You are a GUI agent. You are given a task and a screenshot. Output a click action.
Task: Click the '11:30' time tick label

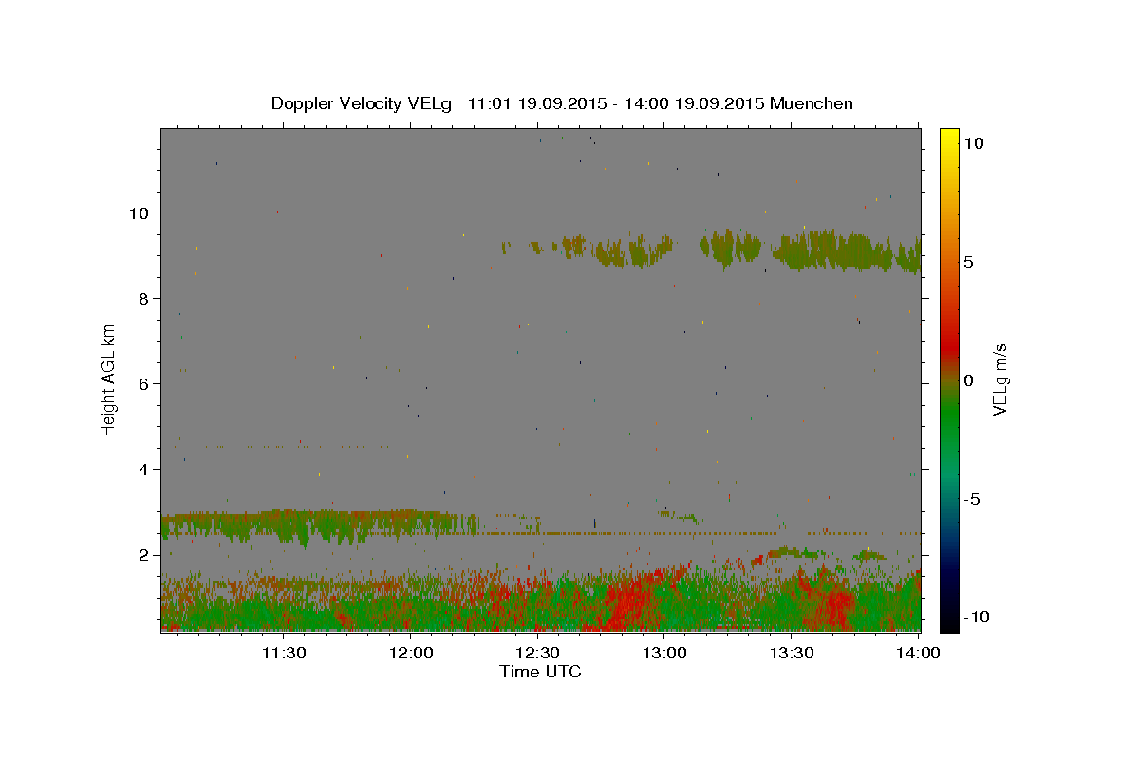284,653
